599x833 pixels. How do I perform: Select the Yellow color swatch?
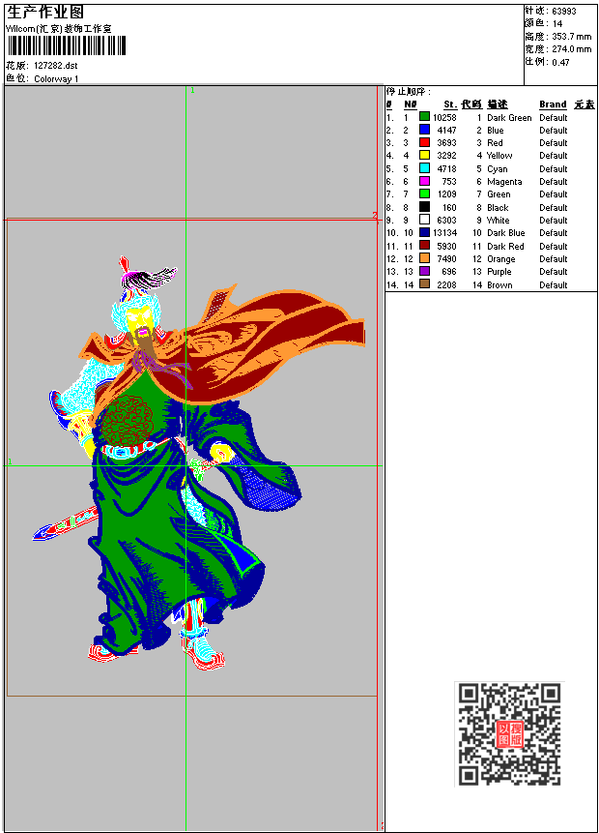[x=424, y=155]
